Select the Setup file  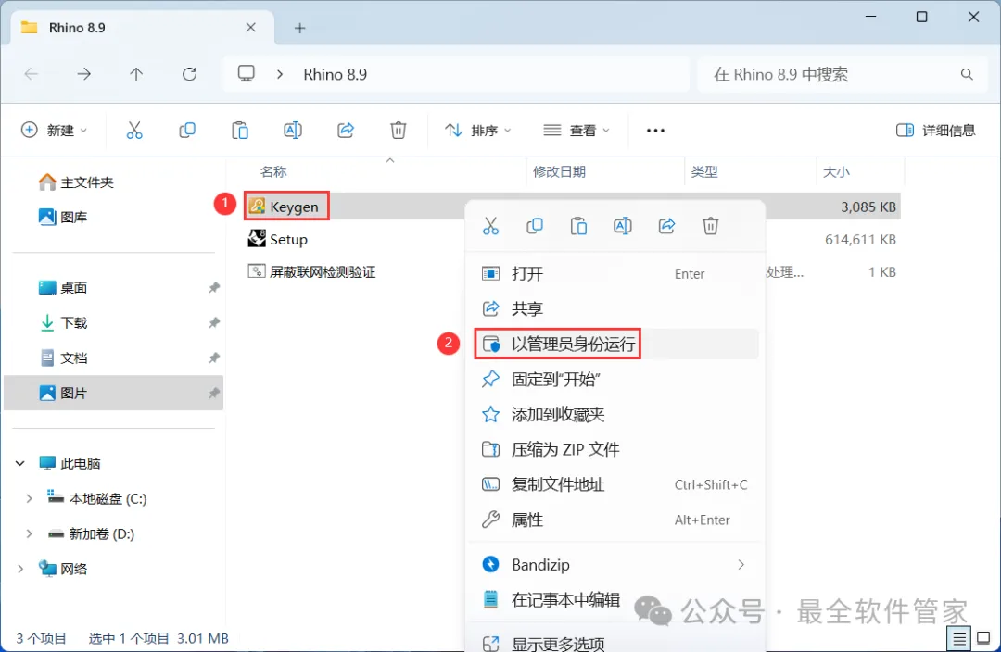(x=278, y=239)
